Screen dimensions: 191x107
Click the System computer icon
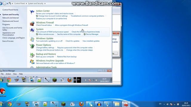click(x=32, y=30)
